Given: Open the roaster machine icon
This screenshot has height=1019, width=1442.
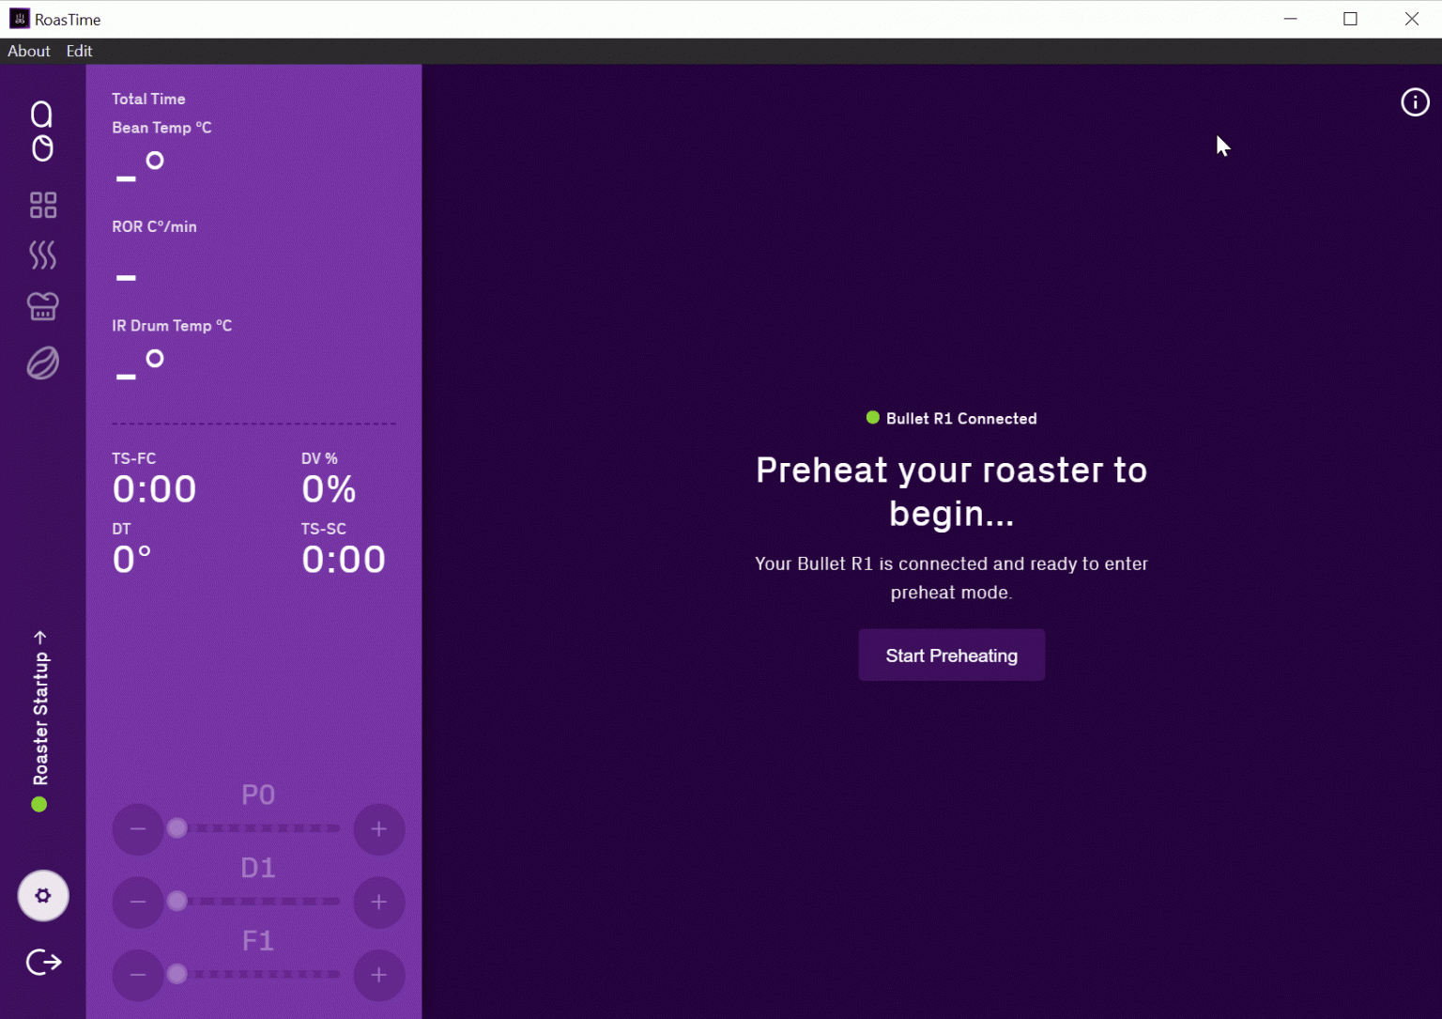Looking at the screenshot, I should (43, 306).
